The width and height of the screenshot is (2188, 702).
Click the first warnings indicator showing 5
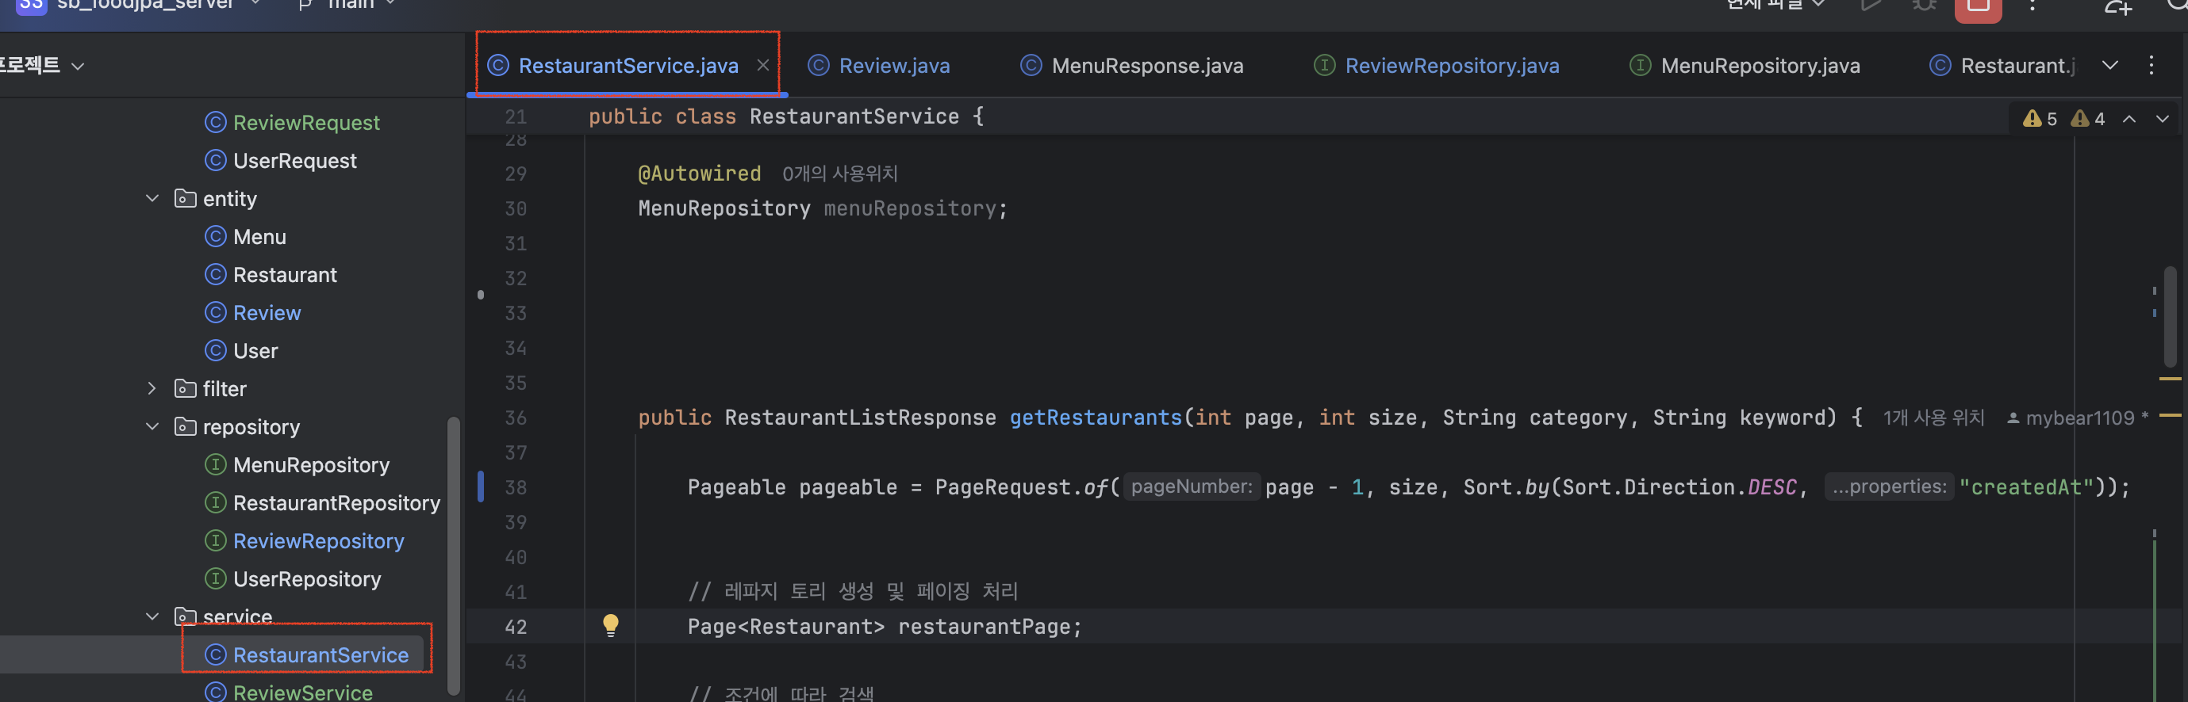[x=2040, y=119]
